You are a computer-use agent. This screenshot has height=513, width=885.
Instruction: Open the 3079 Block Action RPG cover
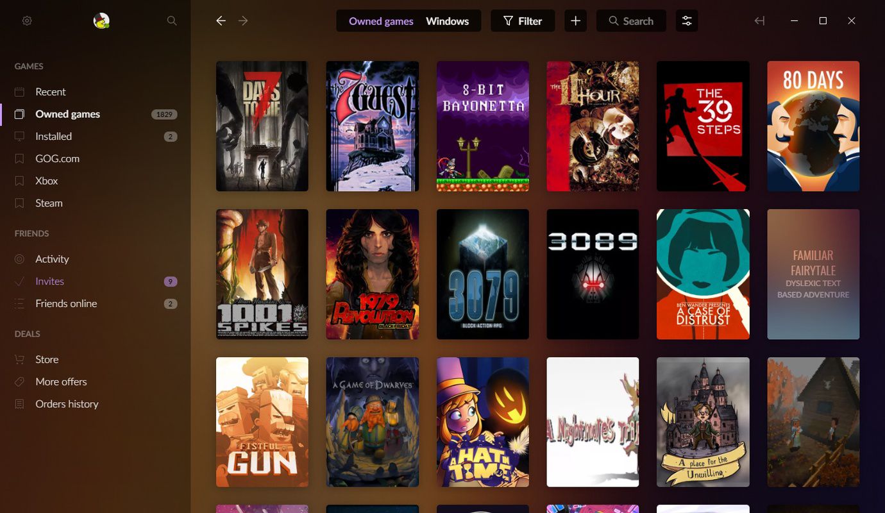[x=483, y=274]
